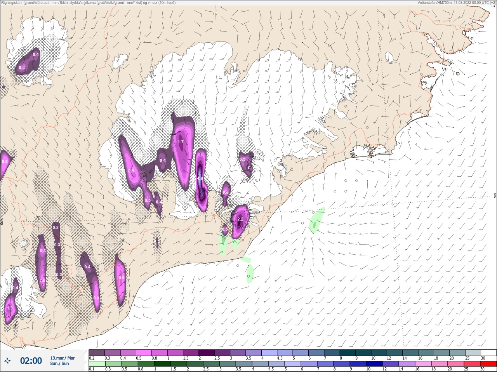Click the '30' label on the lower legend
Screen dimensions: 497x372
483,369
